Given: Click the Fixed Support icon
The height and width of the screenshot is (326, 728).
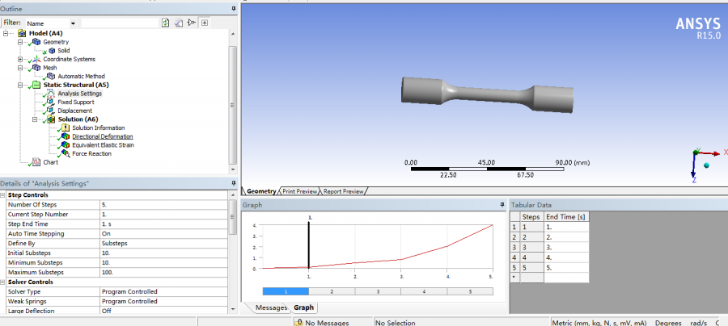Looking at the screenshot, I should click(x=51, y=102).
